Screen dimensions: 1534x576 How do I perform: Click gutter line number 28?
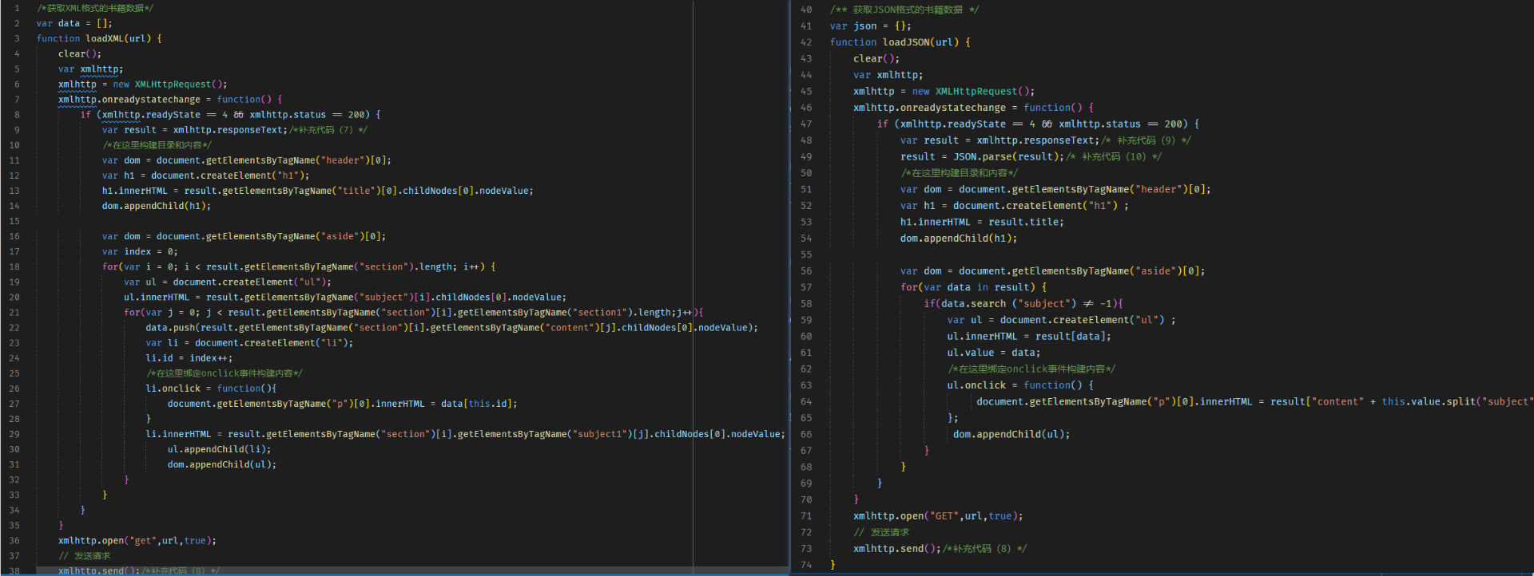pyautogui.click(x=14, y=418)
